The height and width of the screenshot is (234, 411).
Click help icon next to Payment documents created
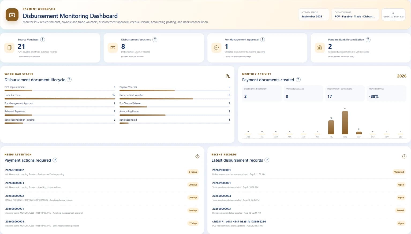[x=298, y=80]
